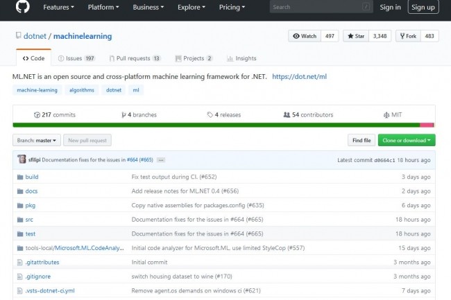Viewport: 451px width, 300px height.
Task: Click the folder icon for build
Action: [20, 177]
